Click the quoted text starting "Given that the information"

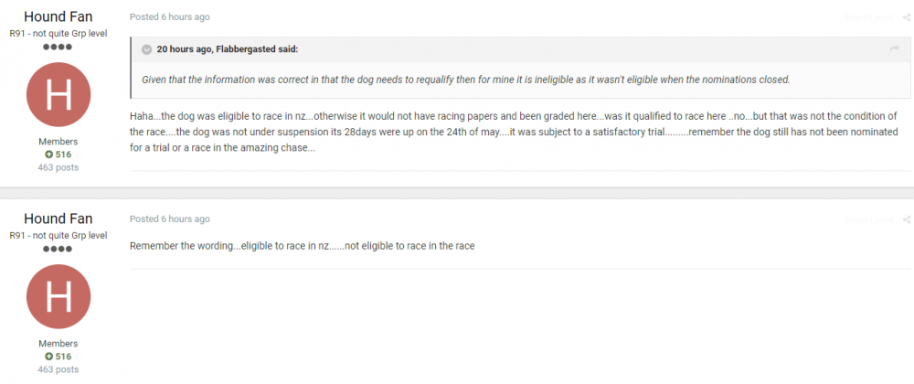click(x=465, y=80)
